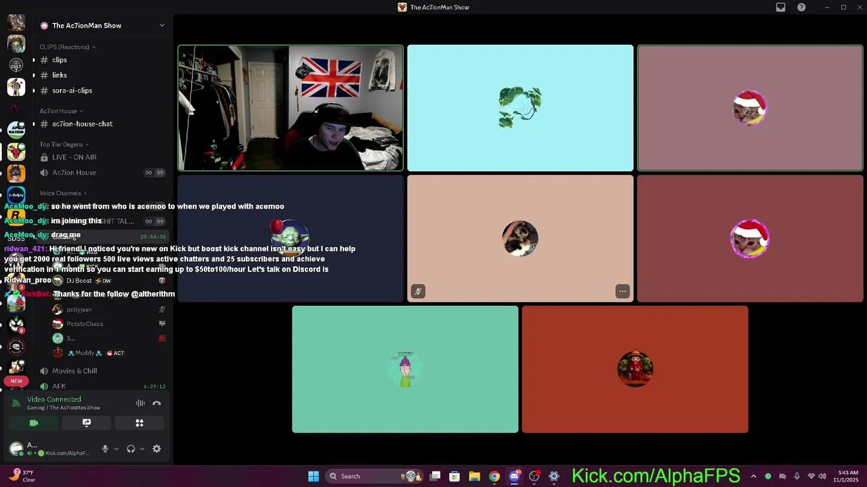Open the ac7ion-house-chat channel
The image size is (867, 487).
coord(102,124)
